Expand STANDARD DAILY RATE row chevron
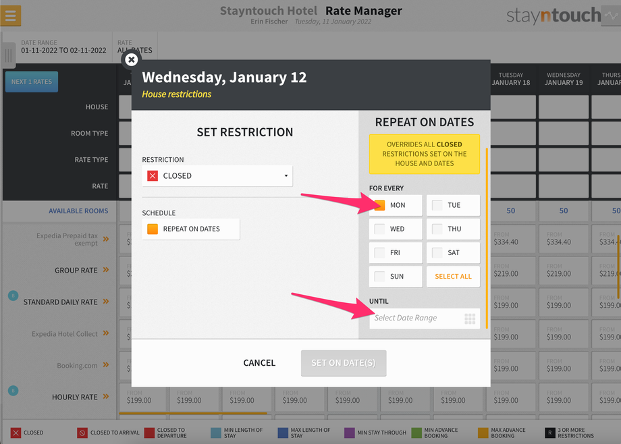 click(106, 302)
